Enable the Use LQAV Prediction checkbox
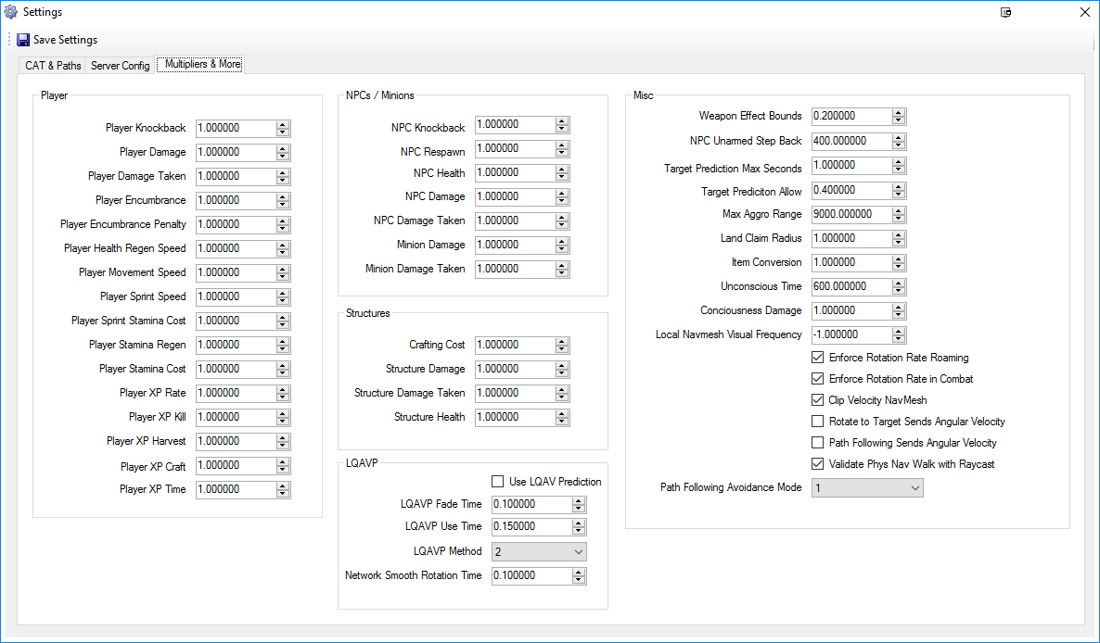1100x643 pixels. tap(498, 482)
